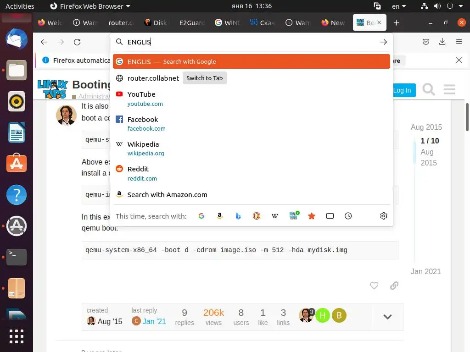Viewport: 470px width, 352px height.
Task: Open user H avatar in topic summary
Action: pos(323,315)
